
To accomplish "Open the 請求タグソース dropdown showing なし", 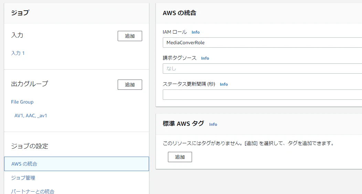I will point(262,69).
